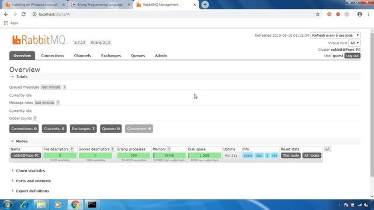
Task: Open node rabbit@Pops-PC details
Action: click(26, 156)
